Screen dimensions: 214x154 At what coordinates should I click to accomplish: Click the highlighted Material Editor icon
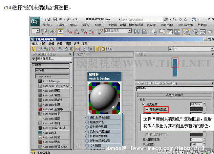[x=186, y=32]
